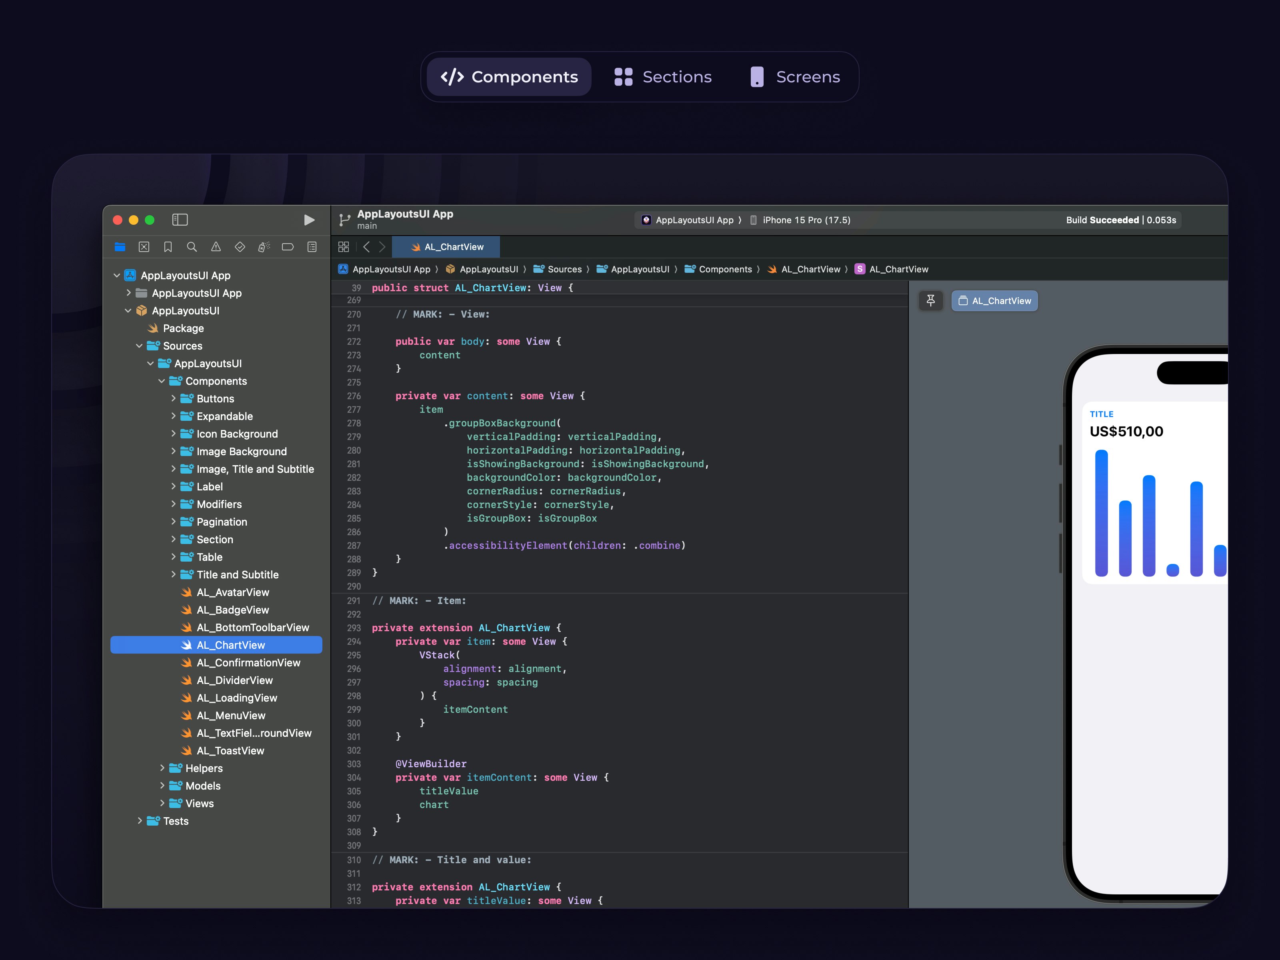Open the AL_BottomToolbarView file
Image resolution: width=1280 pixels, height=960 pixels.
245,628
